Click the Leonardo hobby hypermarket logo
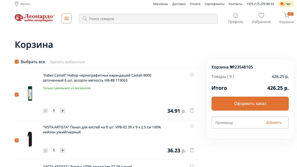 [x=34, y=18]
